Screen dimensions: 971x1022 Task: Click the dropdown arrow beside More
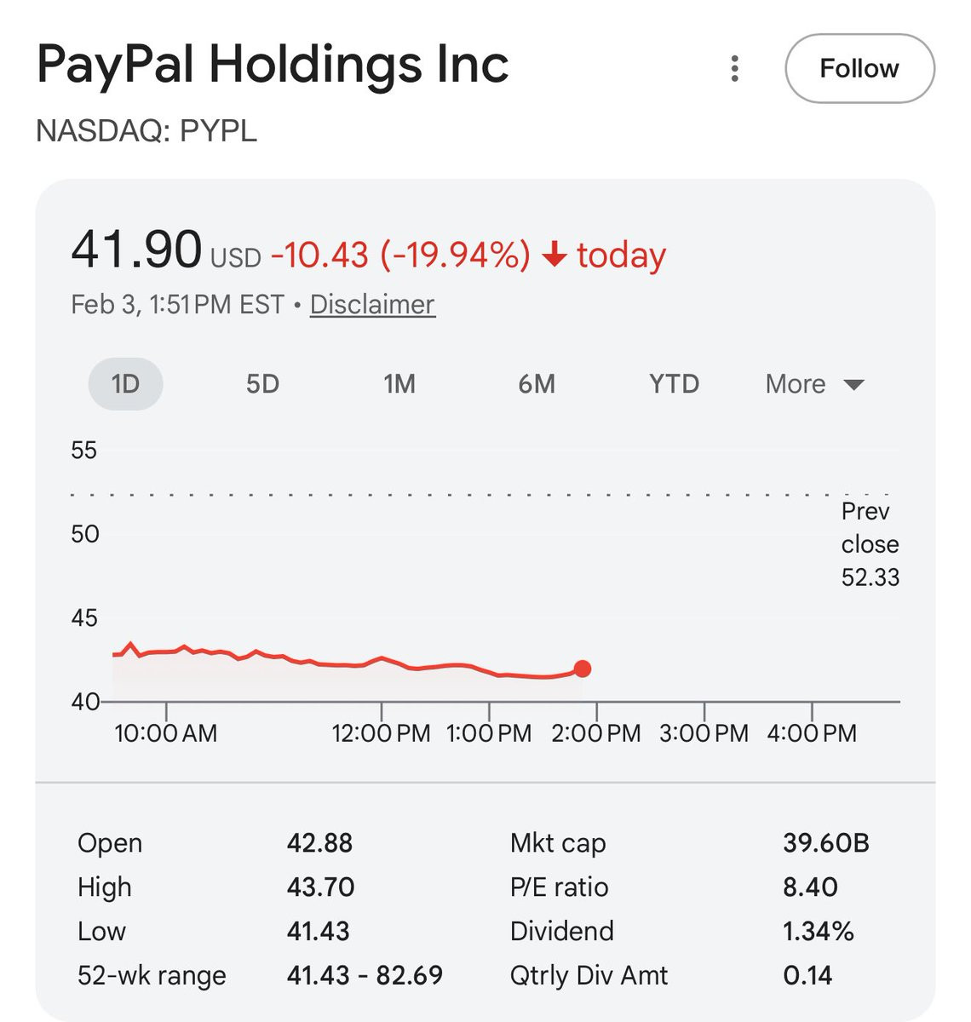click(x=853, y=385)
